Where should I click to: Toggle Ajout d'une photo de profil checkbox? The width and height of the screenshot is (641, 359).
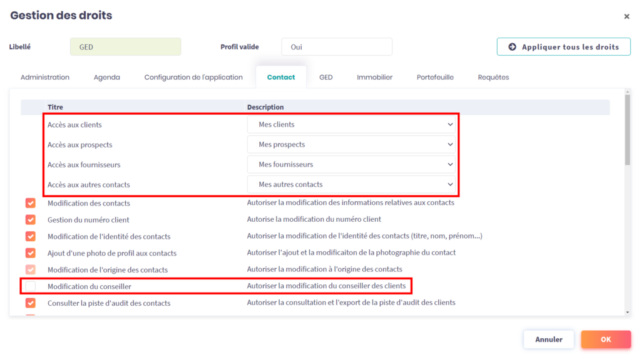(x=31, y=253)
